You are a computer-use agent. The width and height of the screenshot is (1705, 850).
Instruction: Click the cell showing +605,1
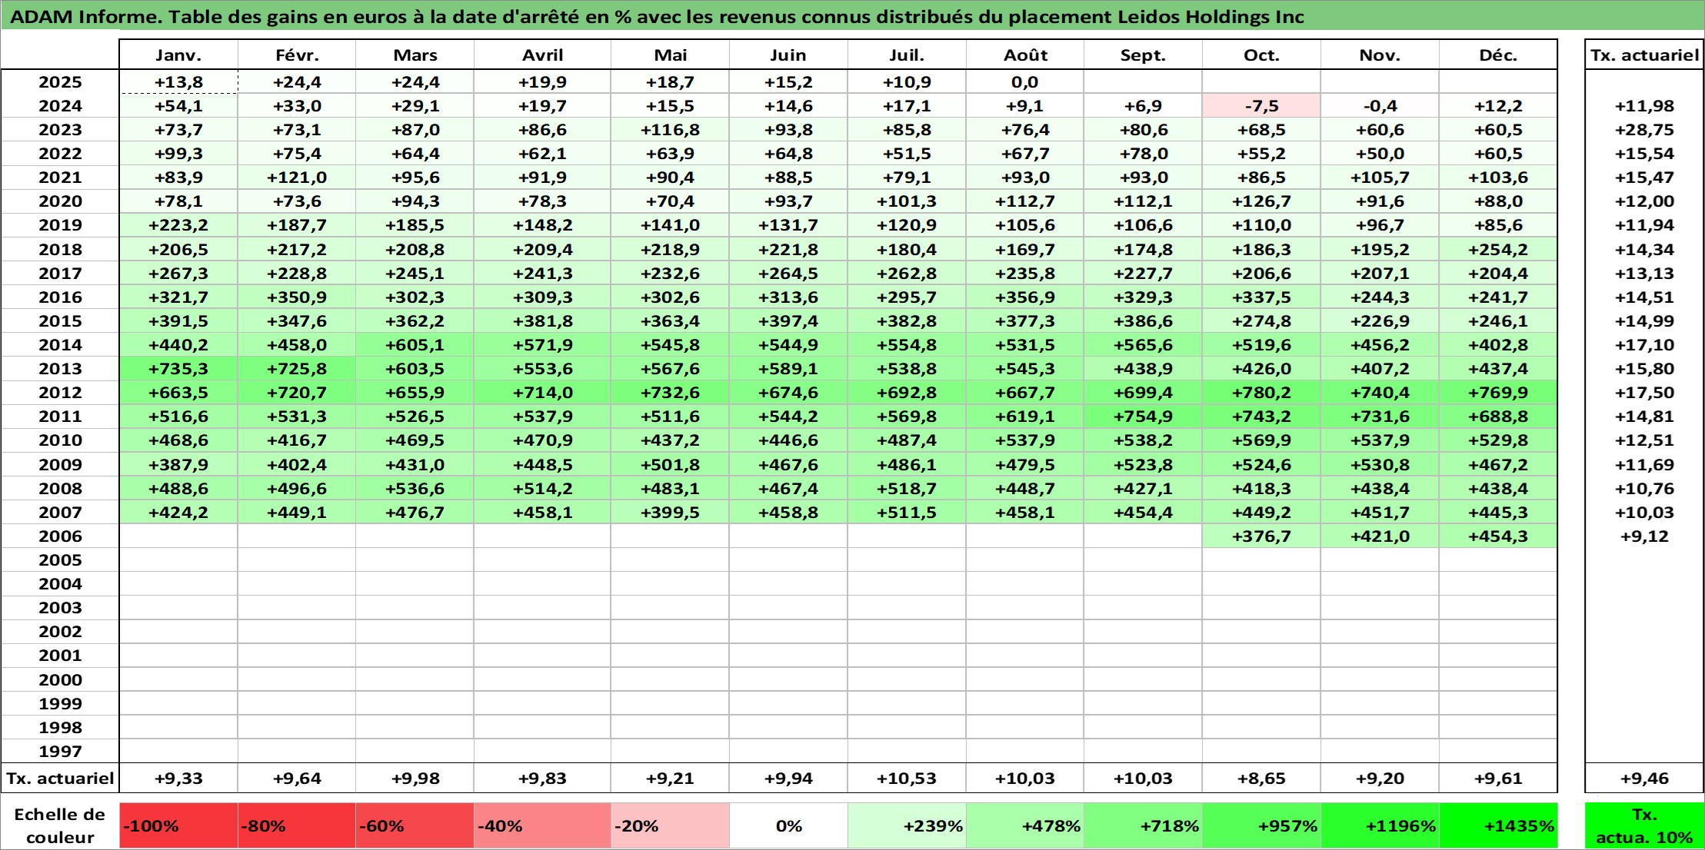coord(415,345)
